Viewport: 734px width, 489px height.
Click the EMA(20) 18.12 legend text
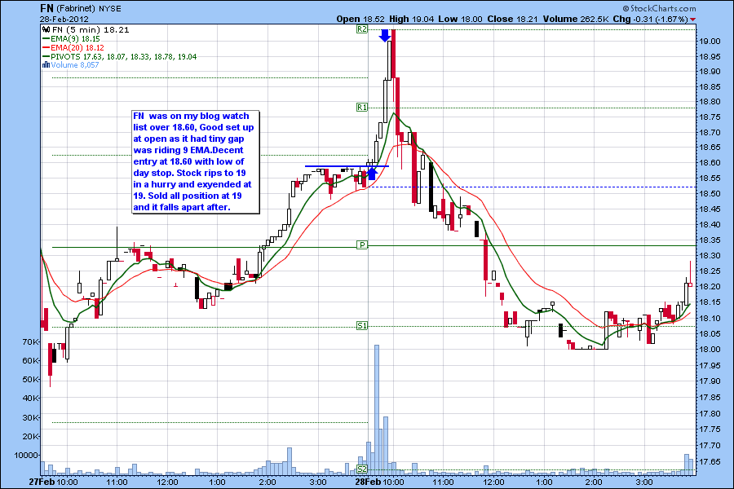(77, 48)
